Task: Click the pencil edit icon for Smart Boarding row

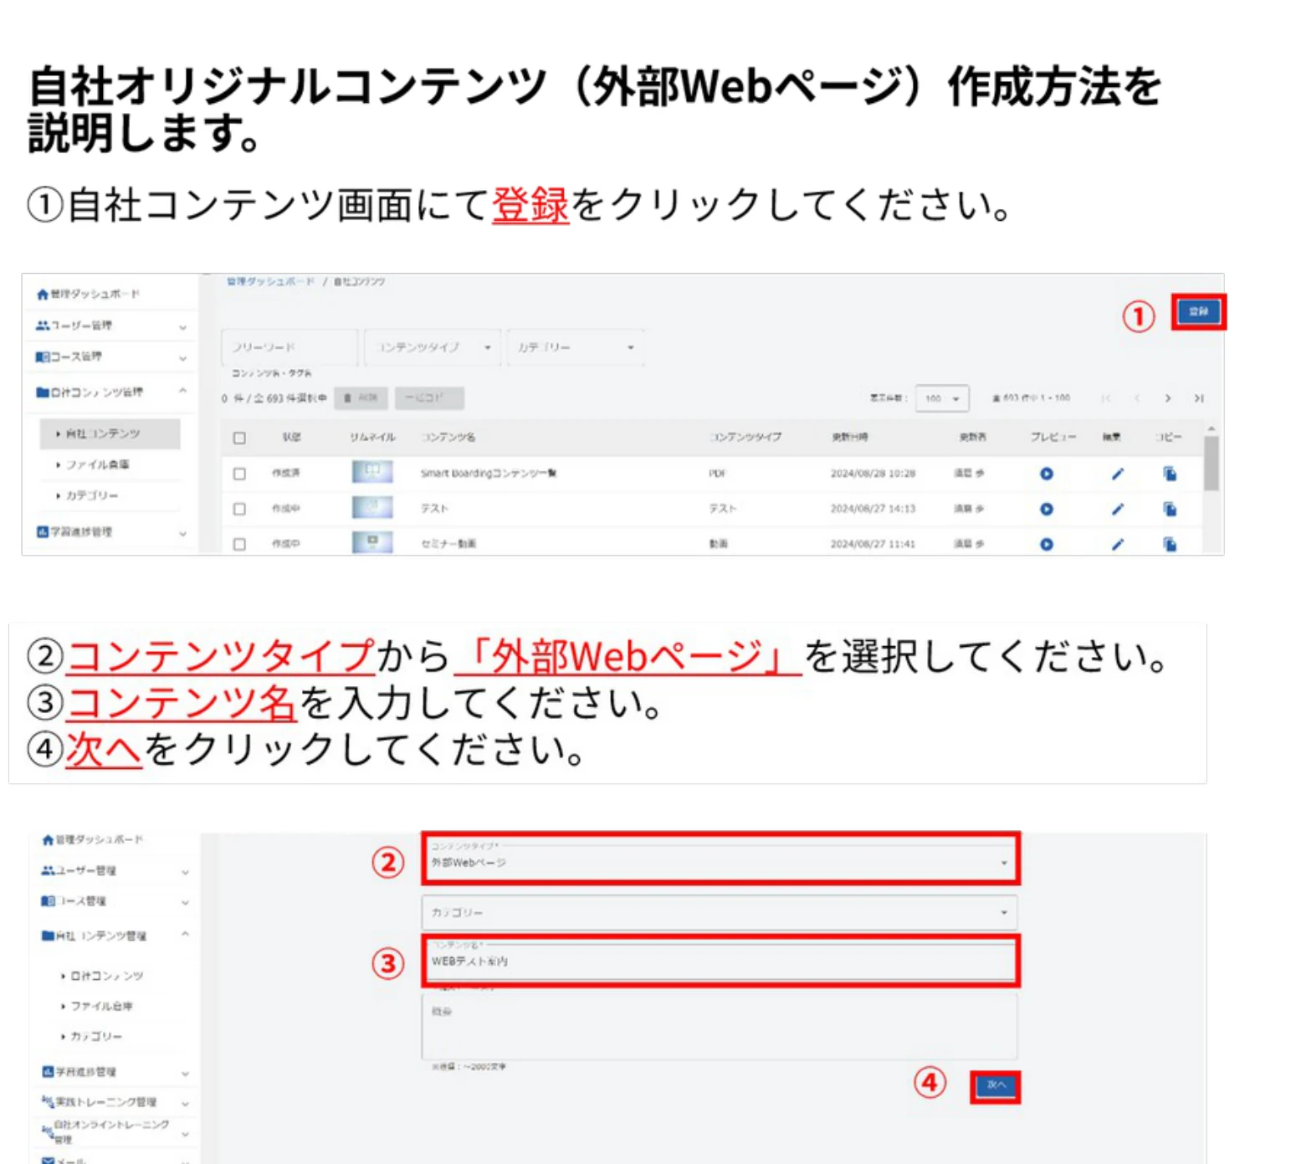Action: click(x=1117, y=474)
